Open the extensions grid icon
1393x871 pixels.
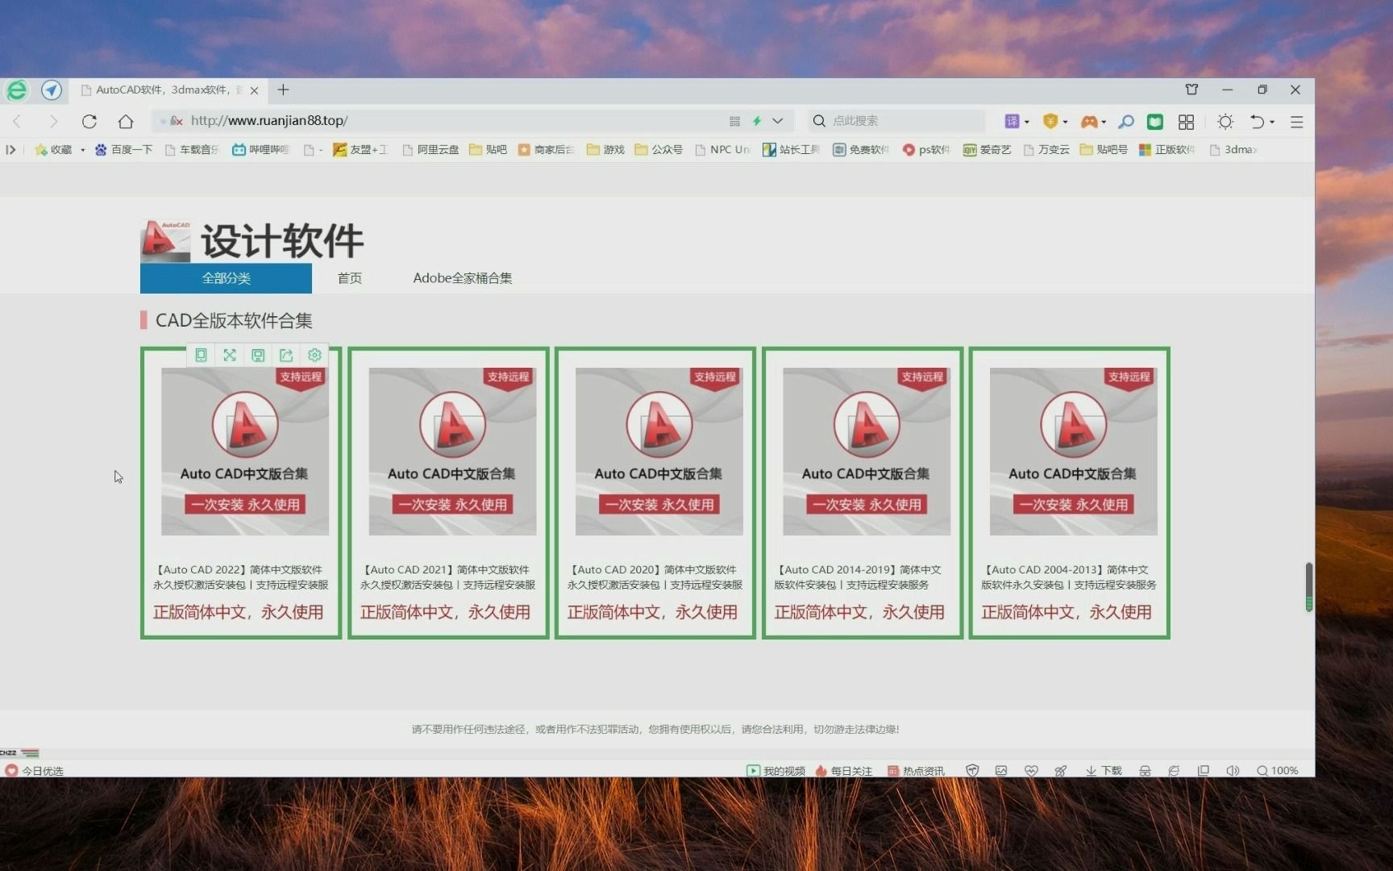(x=1186, y=122)
